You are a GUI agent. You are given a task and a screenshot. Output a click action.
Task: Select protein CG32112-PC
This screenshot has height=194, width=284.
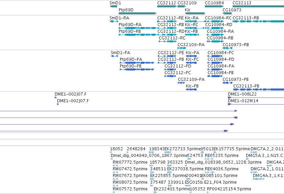click(x=170, y=76)
